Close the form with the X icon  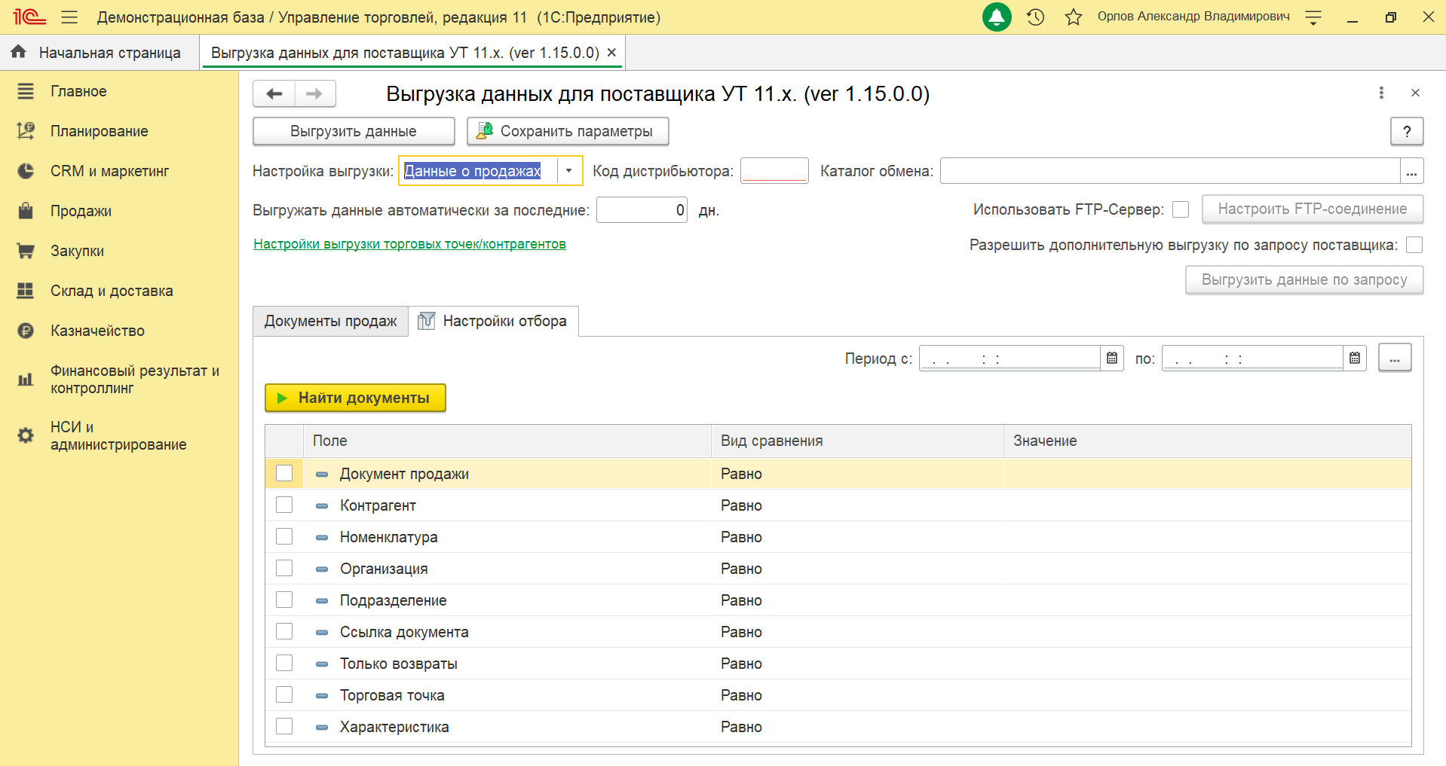[1415, 93]
